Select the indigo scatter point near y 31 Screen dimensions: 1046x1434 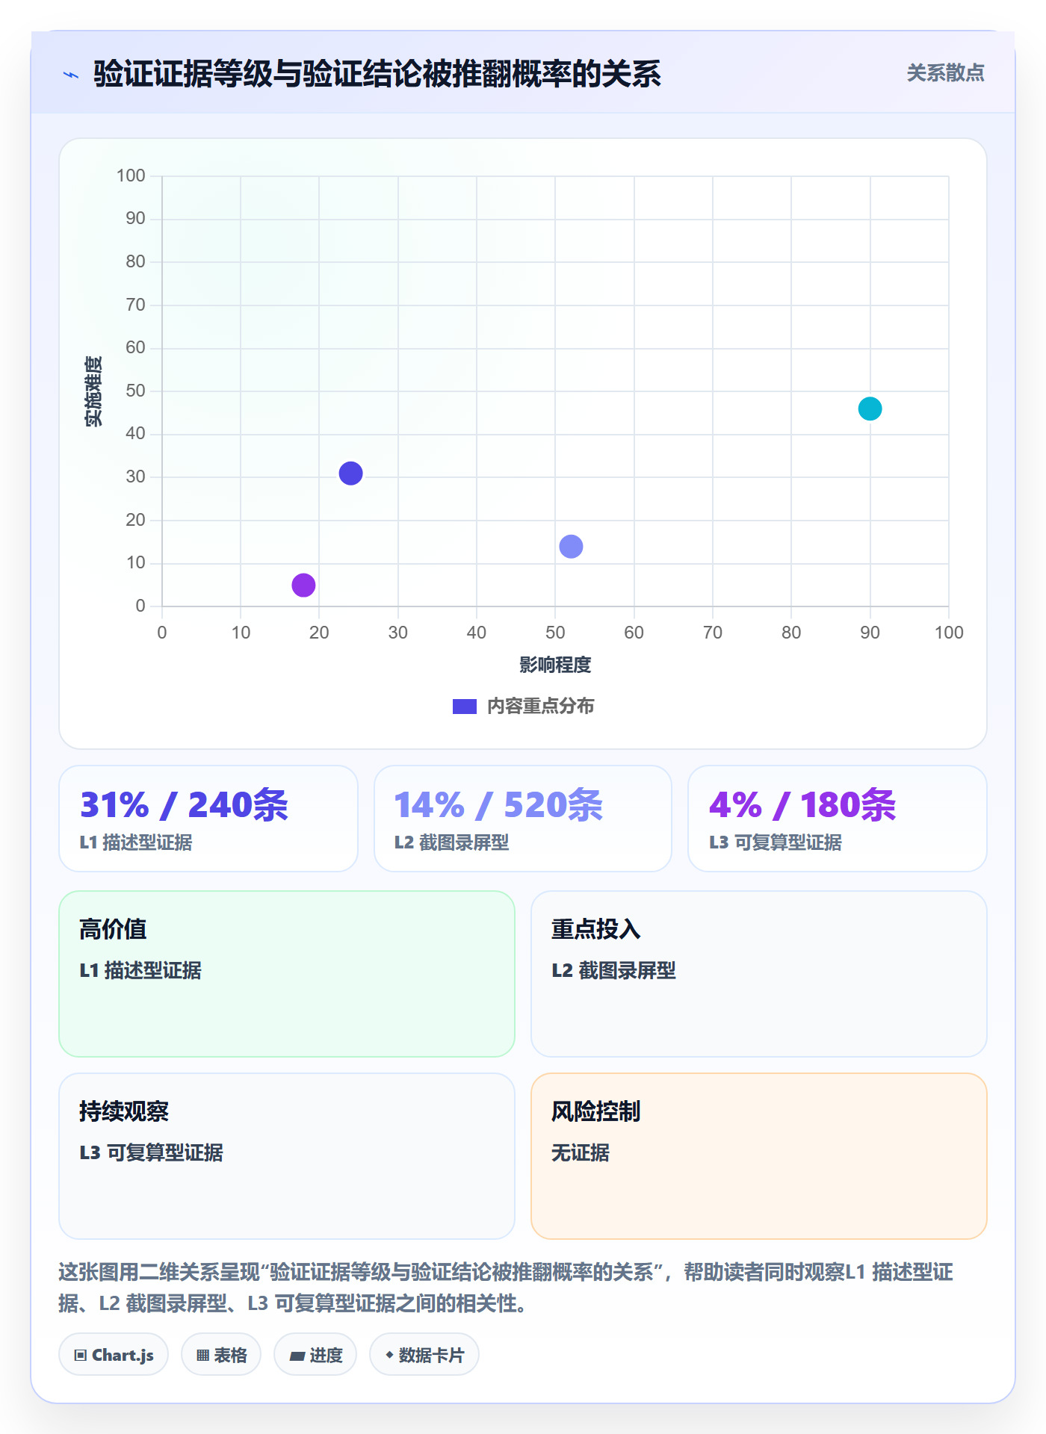350,473
